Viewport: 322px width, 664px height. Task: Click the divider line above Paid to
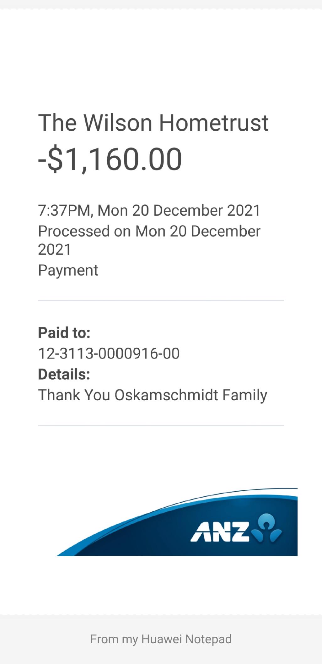coord(161,301)
